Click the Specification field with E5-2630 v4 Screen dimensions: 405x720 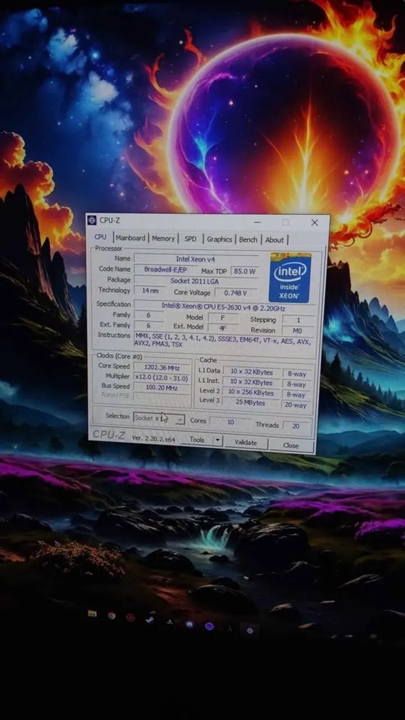(x=223, y=307)
